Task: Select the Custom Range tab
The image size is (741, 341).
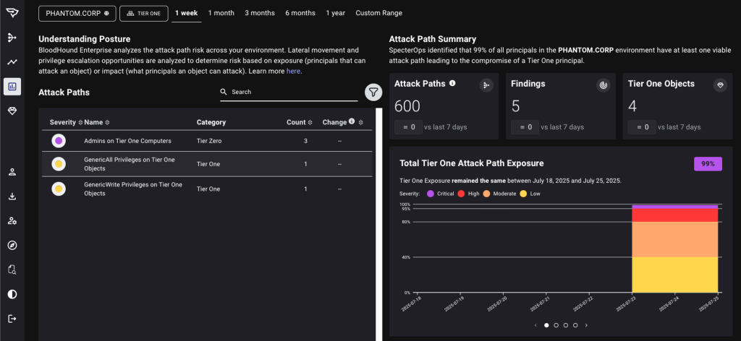Action: (x=379, y=13)
